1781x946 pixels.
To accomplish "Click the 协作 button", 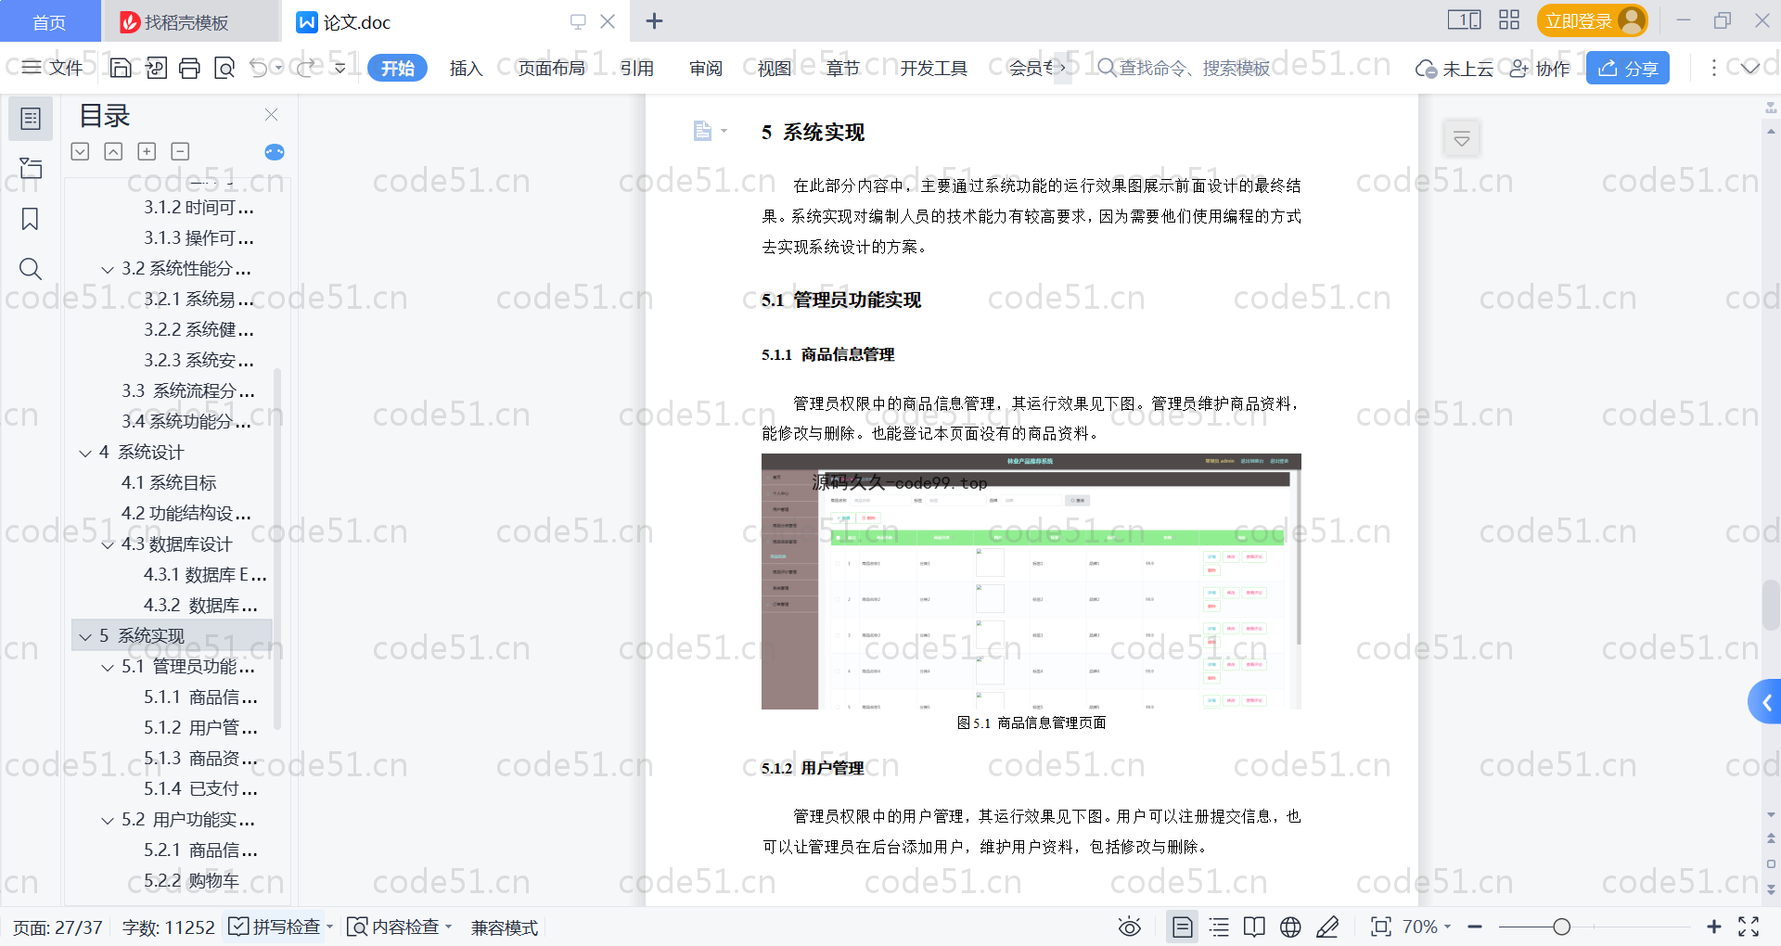I will point(1540,68).
